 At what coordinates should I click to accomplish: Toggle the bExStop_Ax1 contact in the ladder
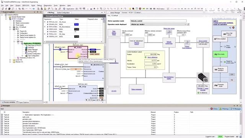60,89
